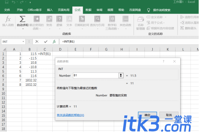Switch to the Home tab
Screen dimensions: 199x132
(x=20, y=10)
